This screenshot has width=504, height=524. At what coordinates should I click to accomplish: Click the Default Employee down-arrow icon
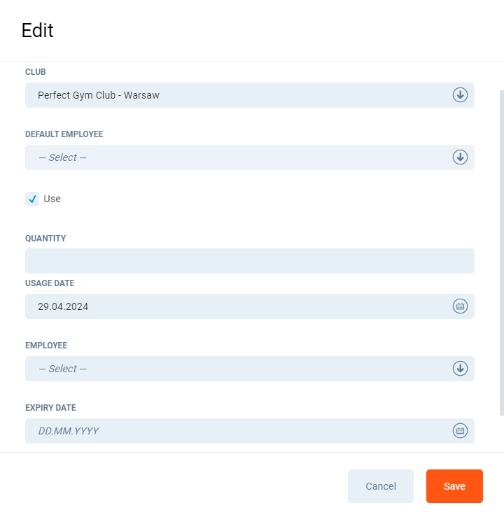point(460,157)
